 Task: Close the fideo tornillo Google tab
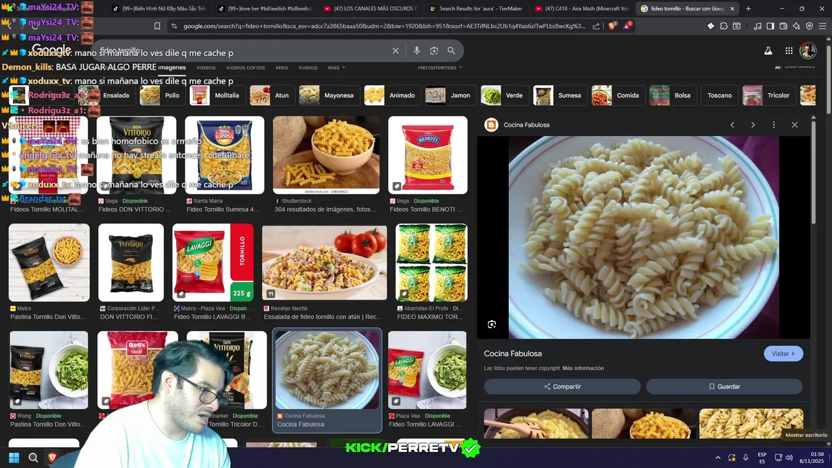click(733, 8)
